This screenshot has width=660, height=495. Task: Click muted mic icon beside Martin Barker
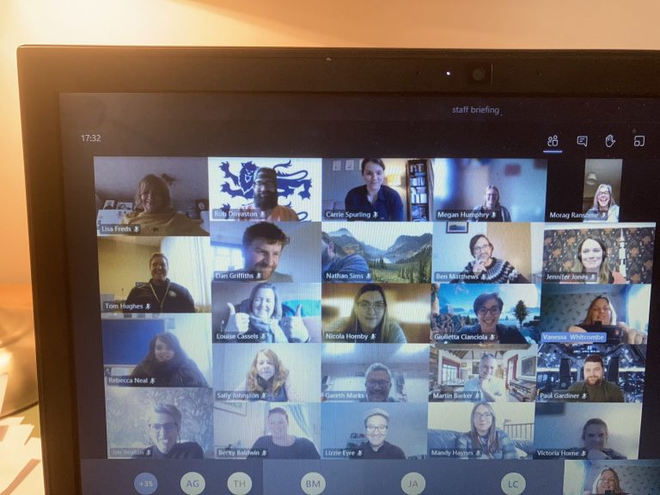pyautogui.click(x=477, y=396)
